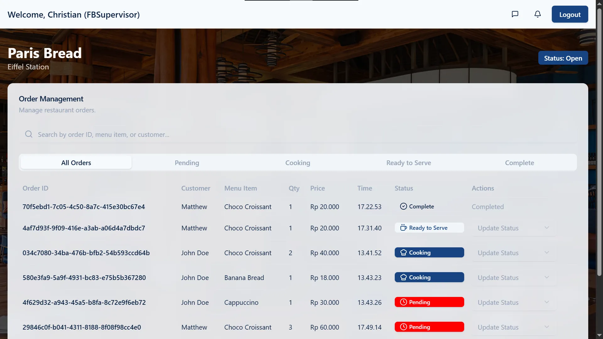The image size is (603, 339).
Task: Open Update Status dropdown for Cappuccino order
Action: tap(513, 303)
